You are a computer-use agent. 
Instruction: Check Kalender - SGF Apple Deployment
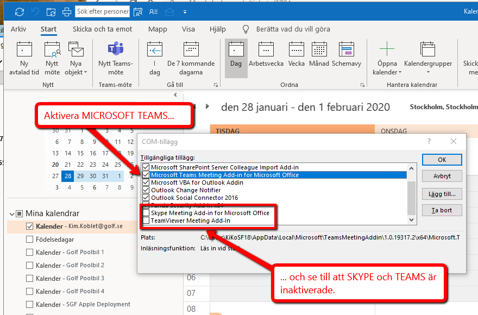[29, 304]
